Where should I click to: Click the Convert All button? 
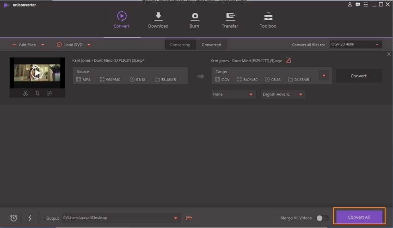coord(359,217)
